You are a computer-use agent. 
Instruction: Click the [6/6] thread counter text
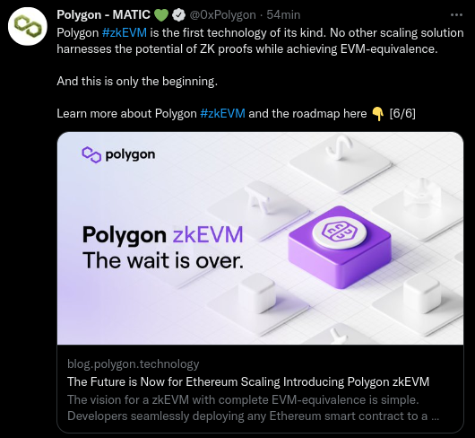tap(402, 113)
